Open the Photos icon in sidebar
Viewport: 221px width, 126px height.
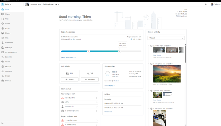point(3,33)
